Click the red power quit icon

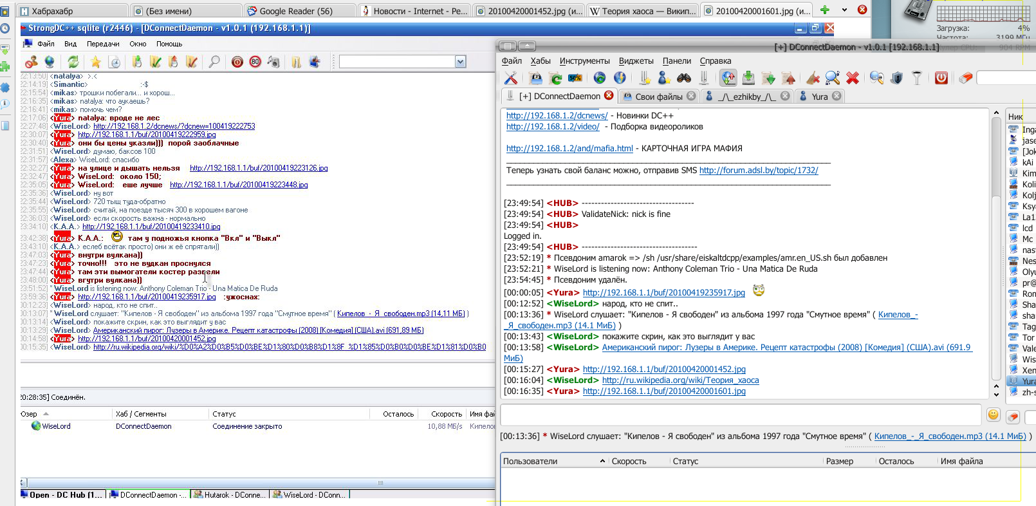tap(941, 78)
